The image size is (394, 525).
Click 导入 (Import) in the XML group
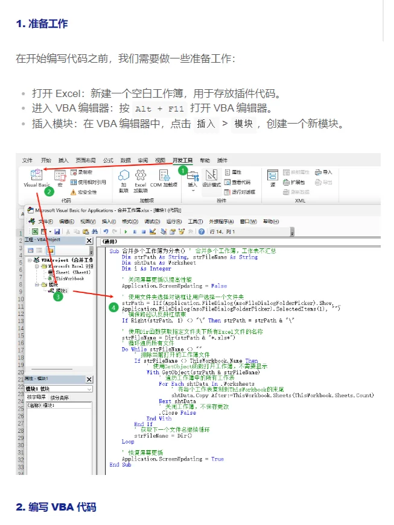(x=323, y=172)
